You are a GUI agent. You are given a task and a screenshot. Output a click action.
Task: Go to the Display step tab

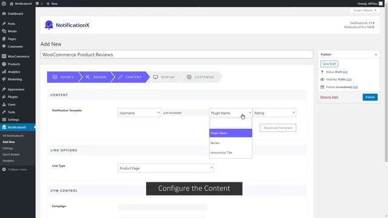click(x=164, y=77)
